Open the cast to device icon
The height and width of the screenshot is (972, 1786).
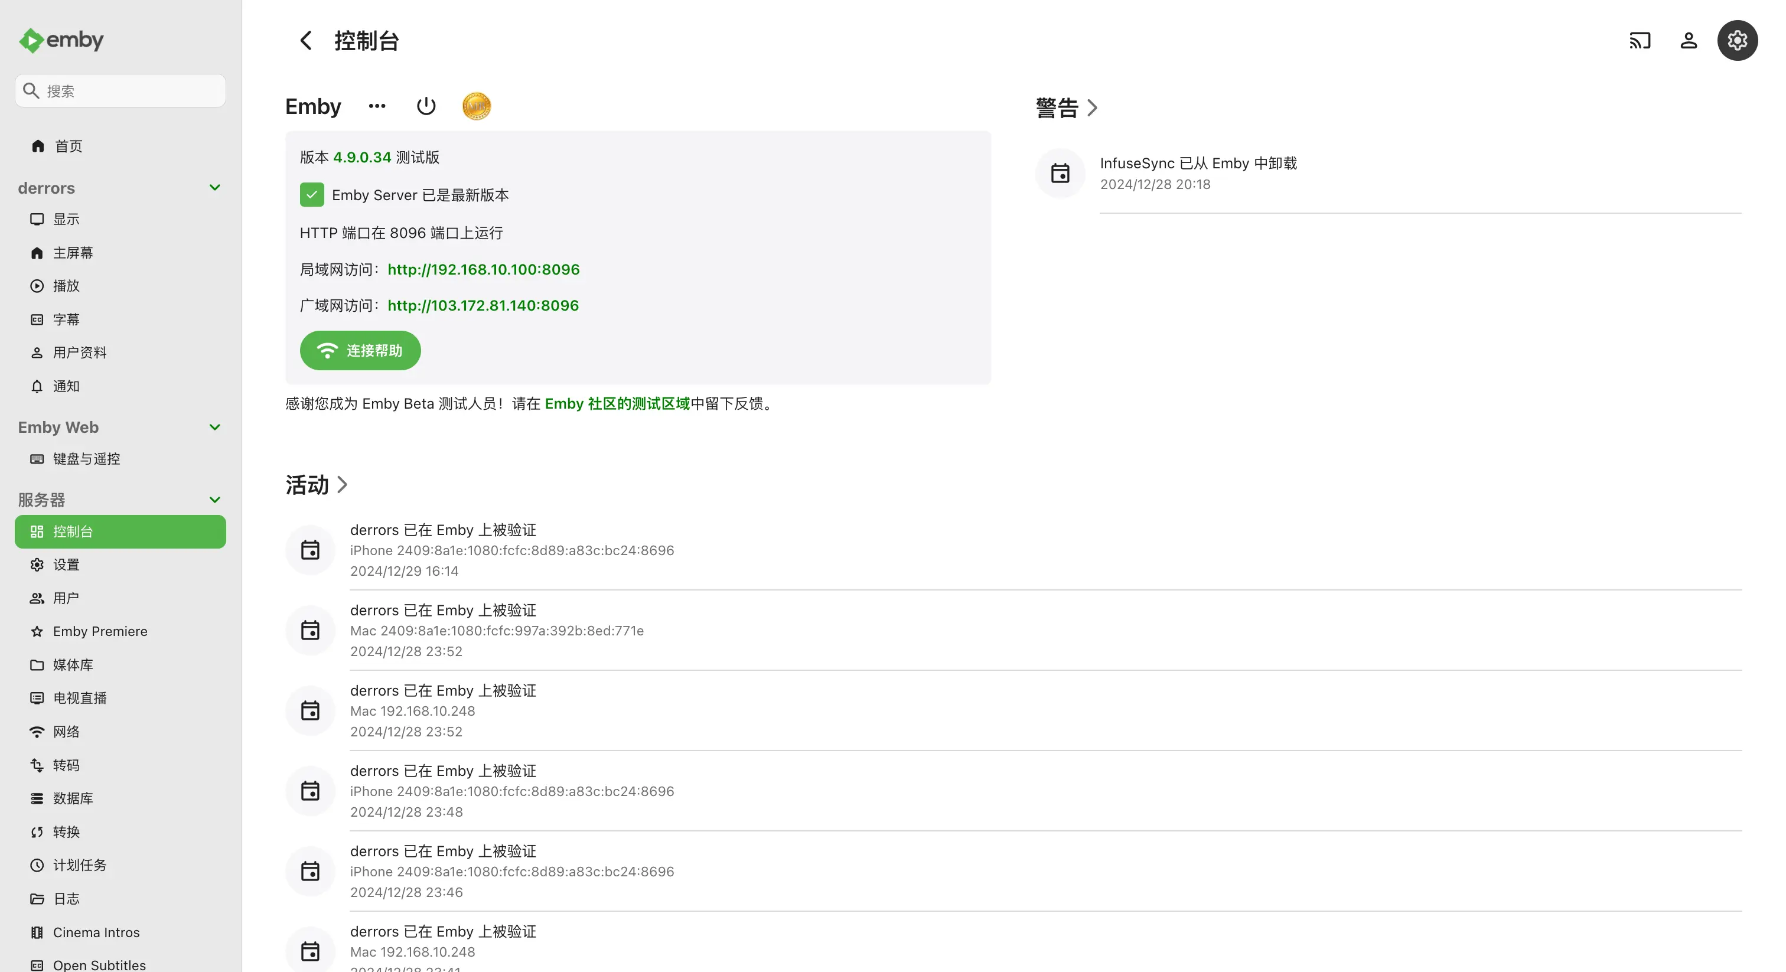1640,40
